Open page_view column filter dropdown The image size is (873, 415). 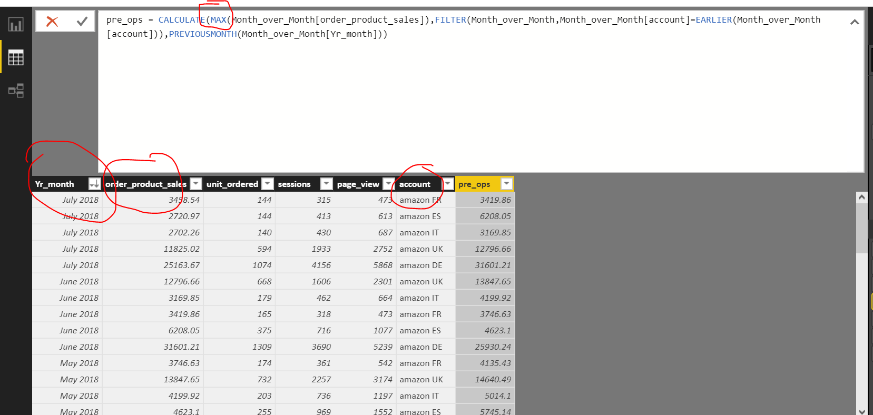point(388,184)
